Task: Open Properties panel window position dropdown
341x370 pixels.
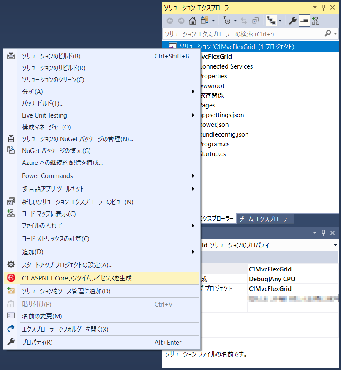Action: (x=314, y=233)
